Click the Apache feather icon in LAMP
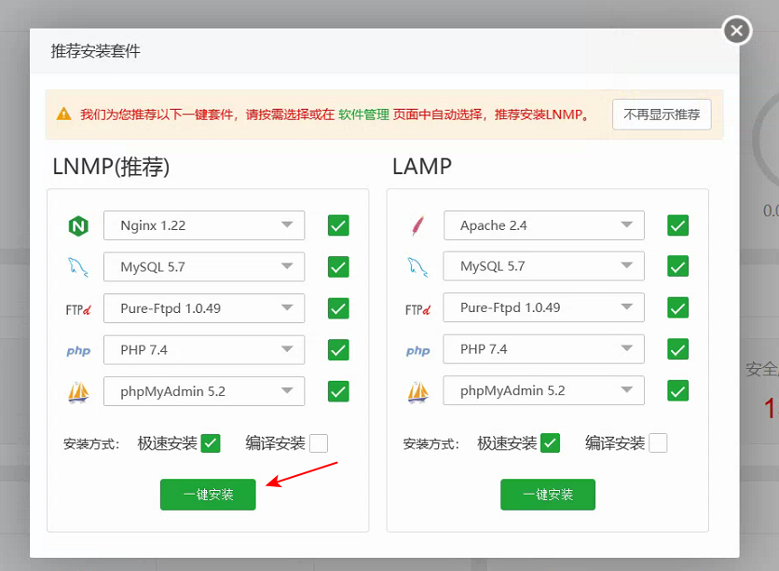The width and height of the screenshot is (779, 571). 419,225
